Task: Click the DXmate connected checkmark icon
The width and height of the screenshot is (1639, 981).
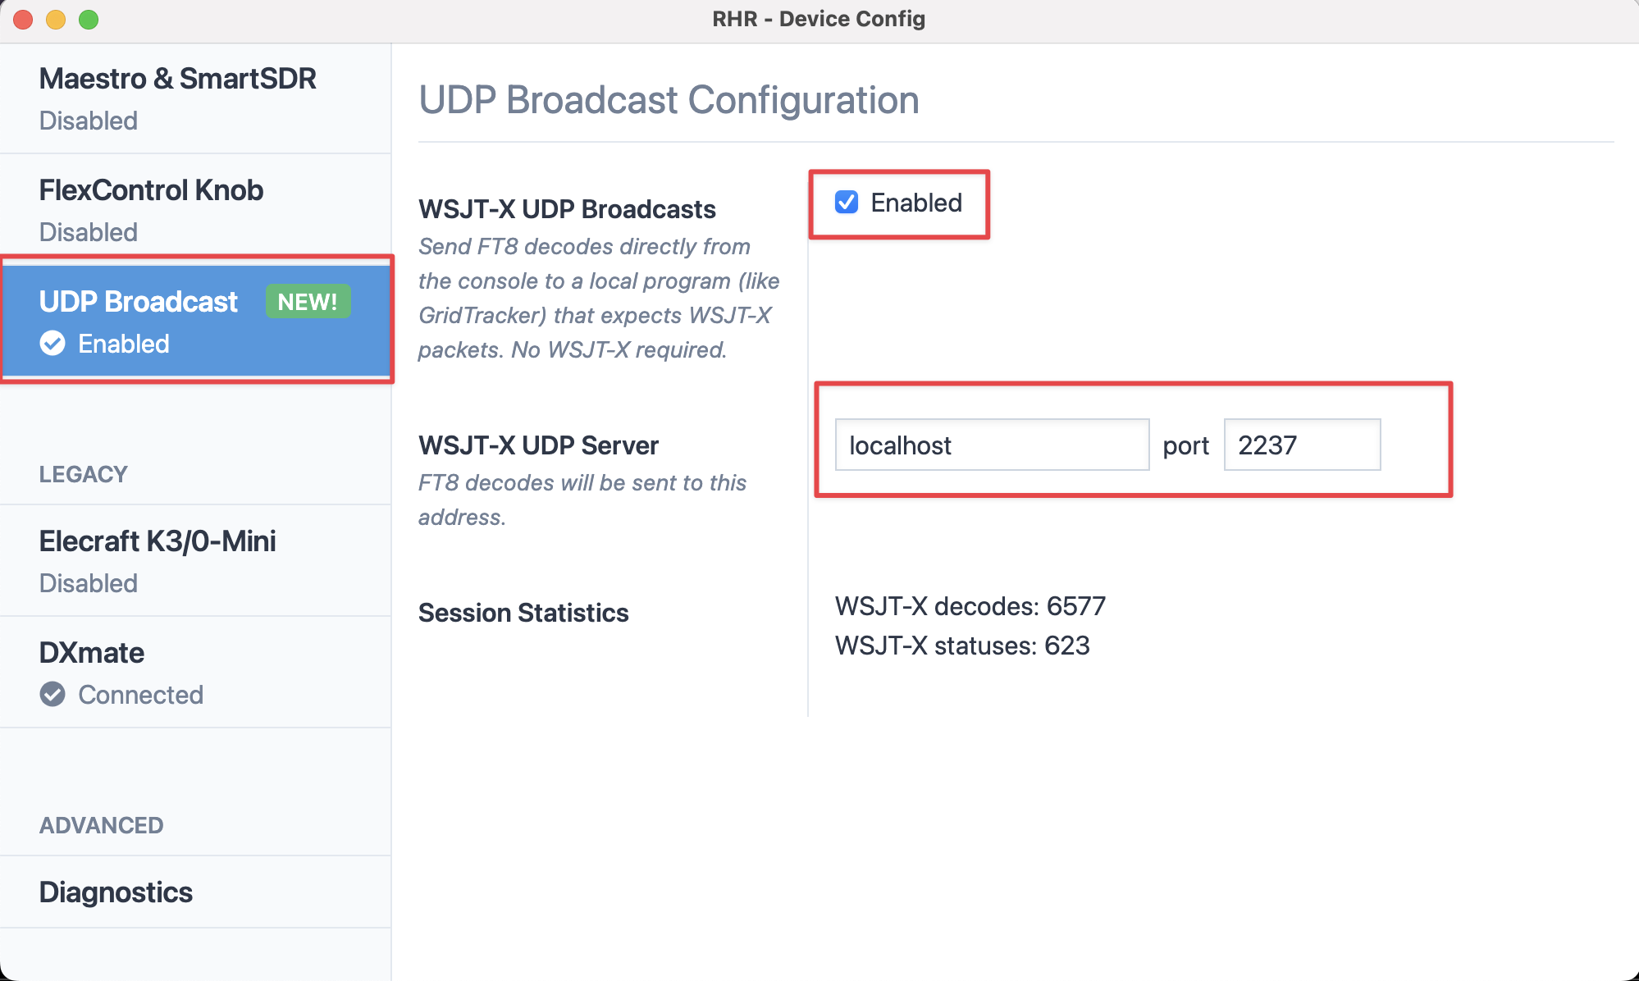Action: tap(53, 695)
